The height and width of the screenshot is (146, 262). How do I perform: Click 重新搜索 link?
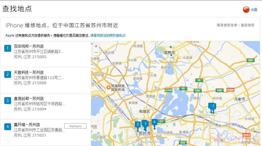(x=247, y=25)
